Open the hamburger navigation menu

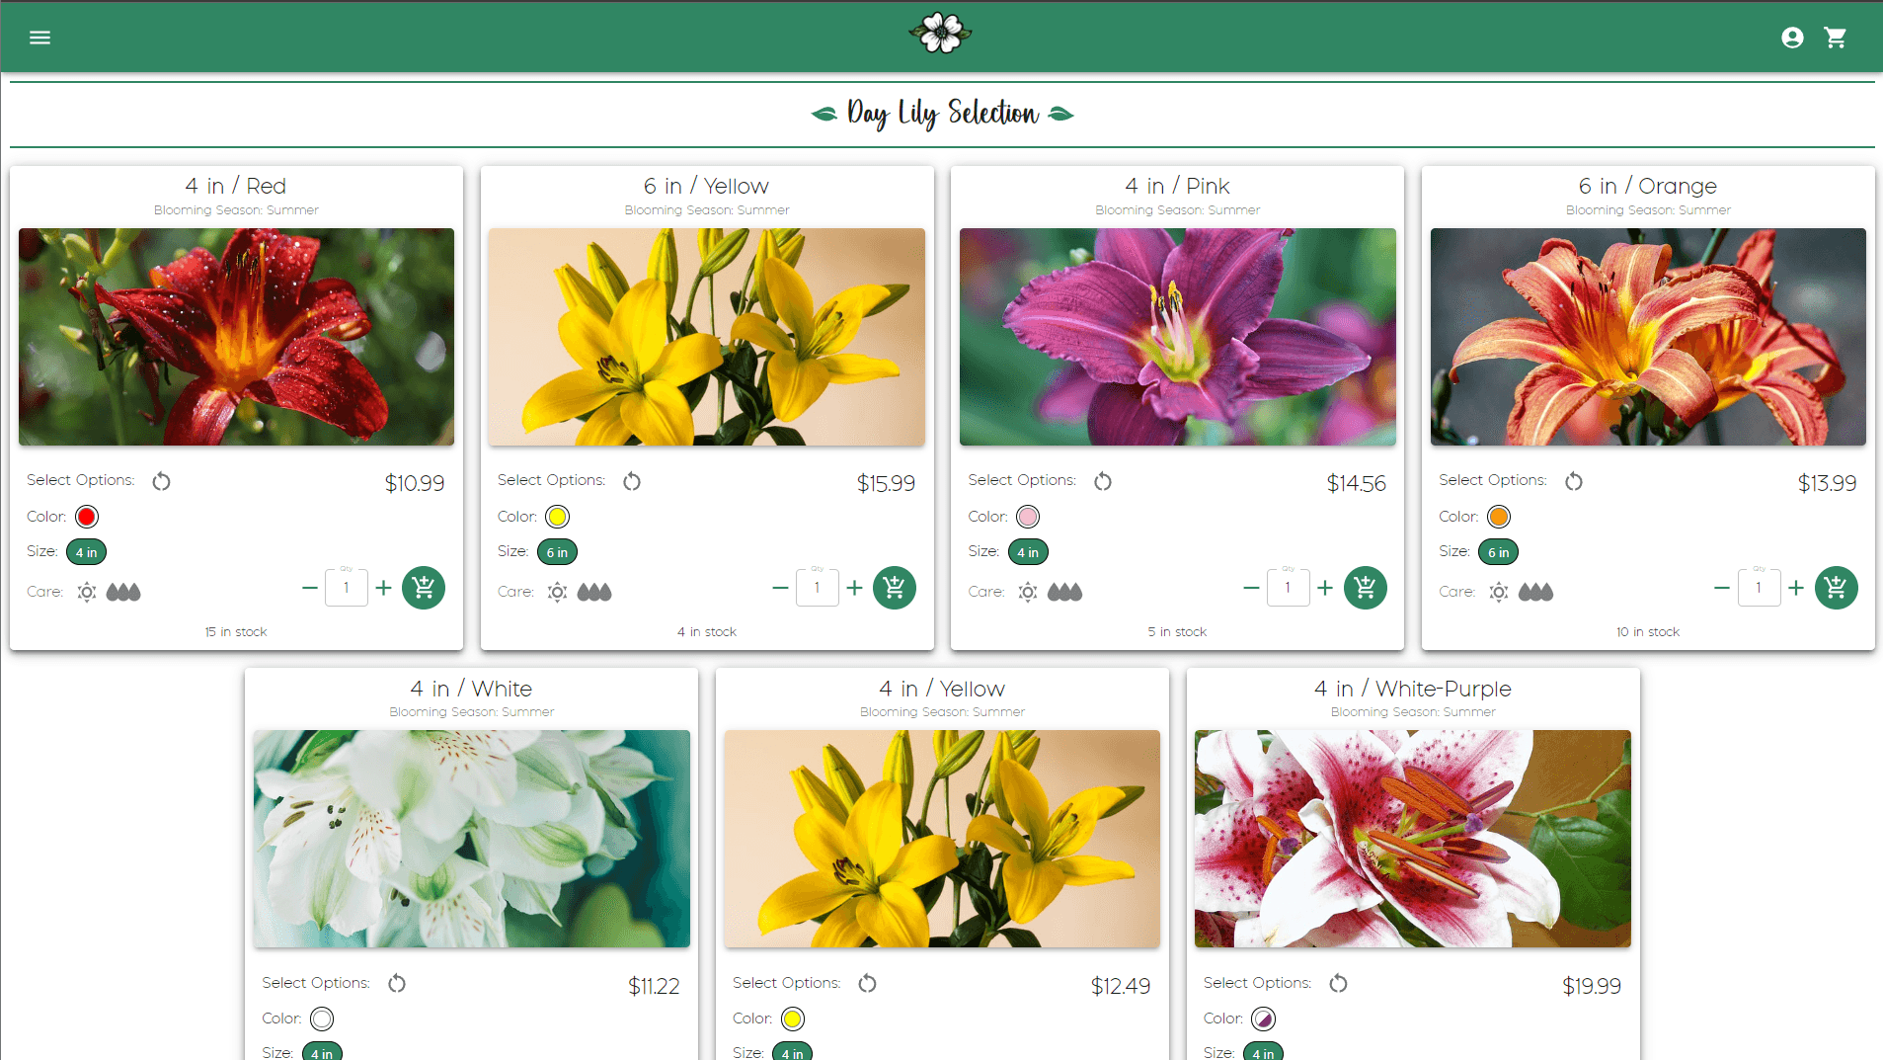coord(39,38)
